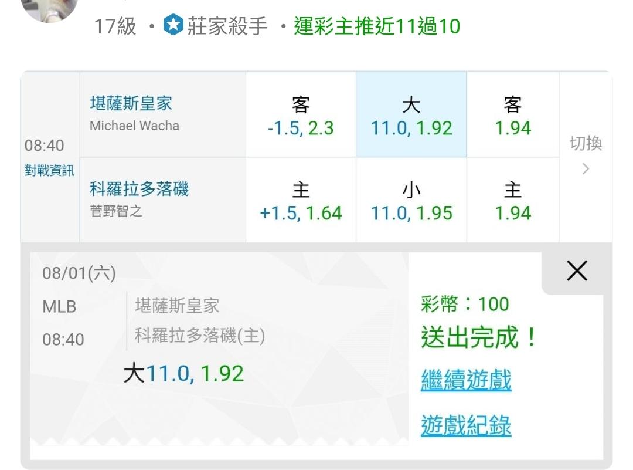Screen dimensions: 633x470
Task: Click the 送出完成！ confirmation text
Action: click(479, 337)
